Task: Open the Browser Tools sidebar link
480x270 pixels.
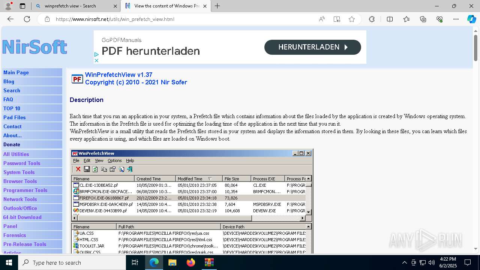Action: (x=20, y=181)
